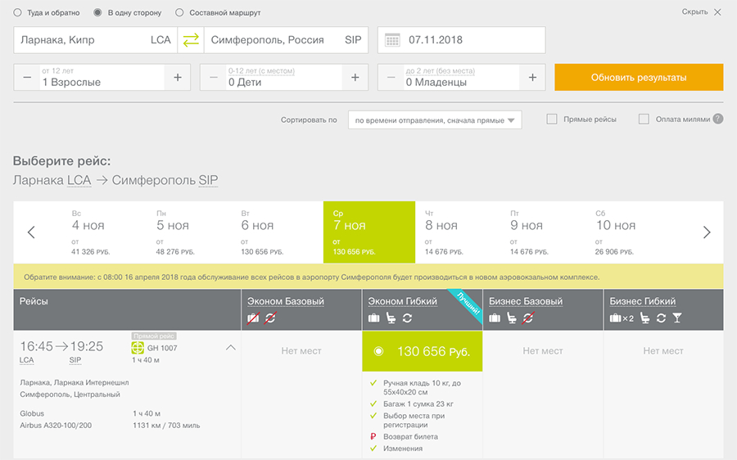
Task: Open the calendar icon beside departure date
Action: tap(392, 40)
